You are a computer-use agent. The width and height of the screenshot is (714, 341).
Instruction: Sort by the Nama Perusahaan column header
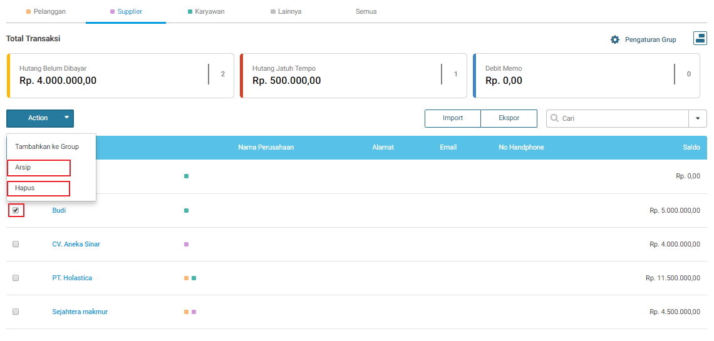tap(266, 147)
